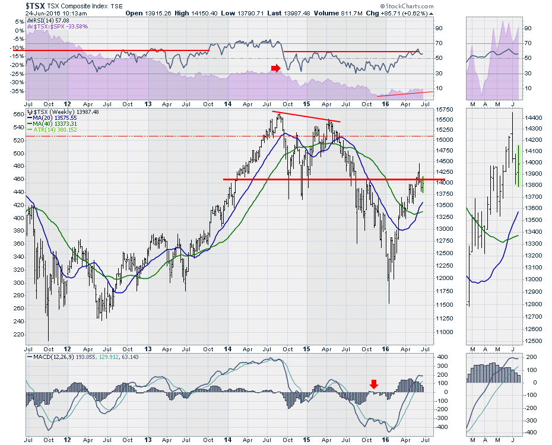552x445 pixels.
Task: Open the StockCharts.com watermark link
Action: tap(407, 6)
